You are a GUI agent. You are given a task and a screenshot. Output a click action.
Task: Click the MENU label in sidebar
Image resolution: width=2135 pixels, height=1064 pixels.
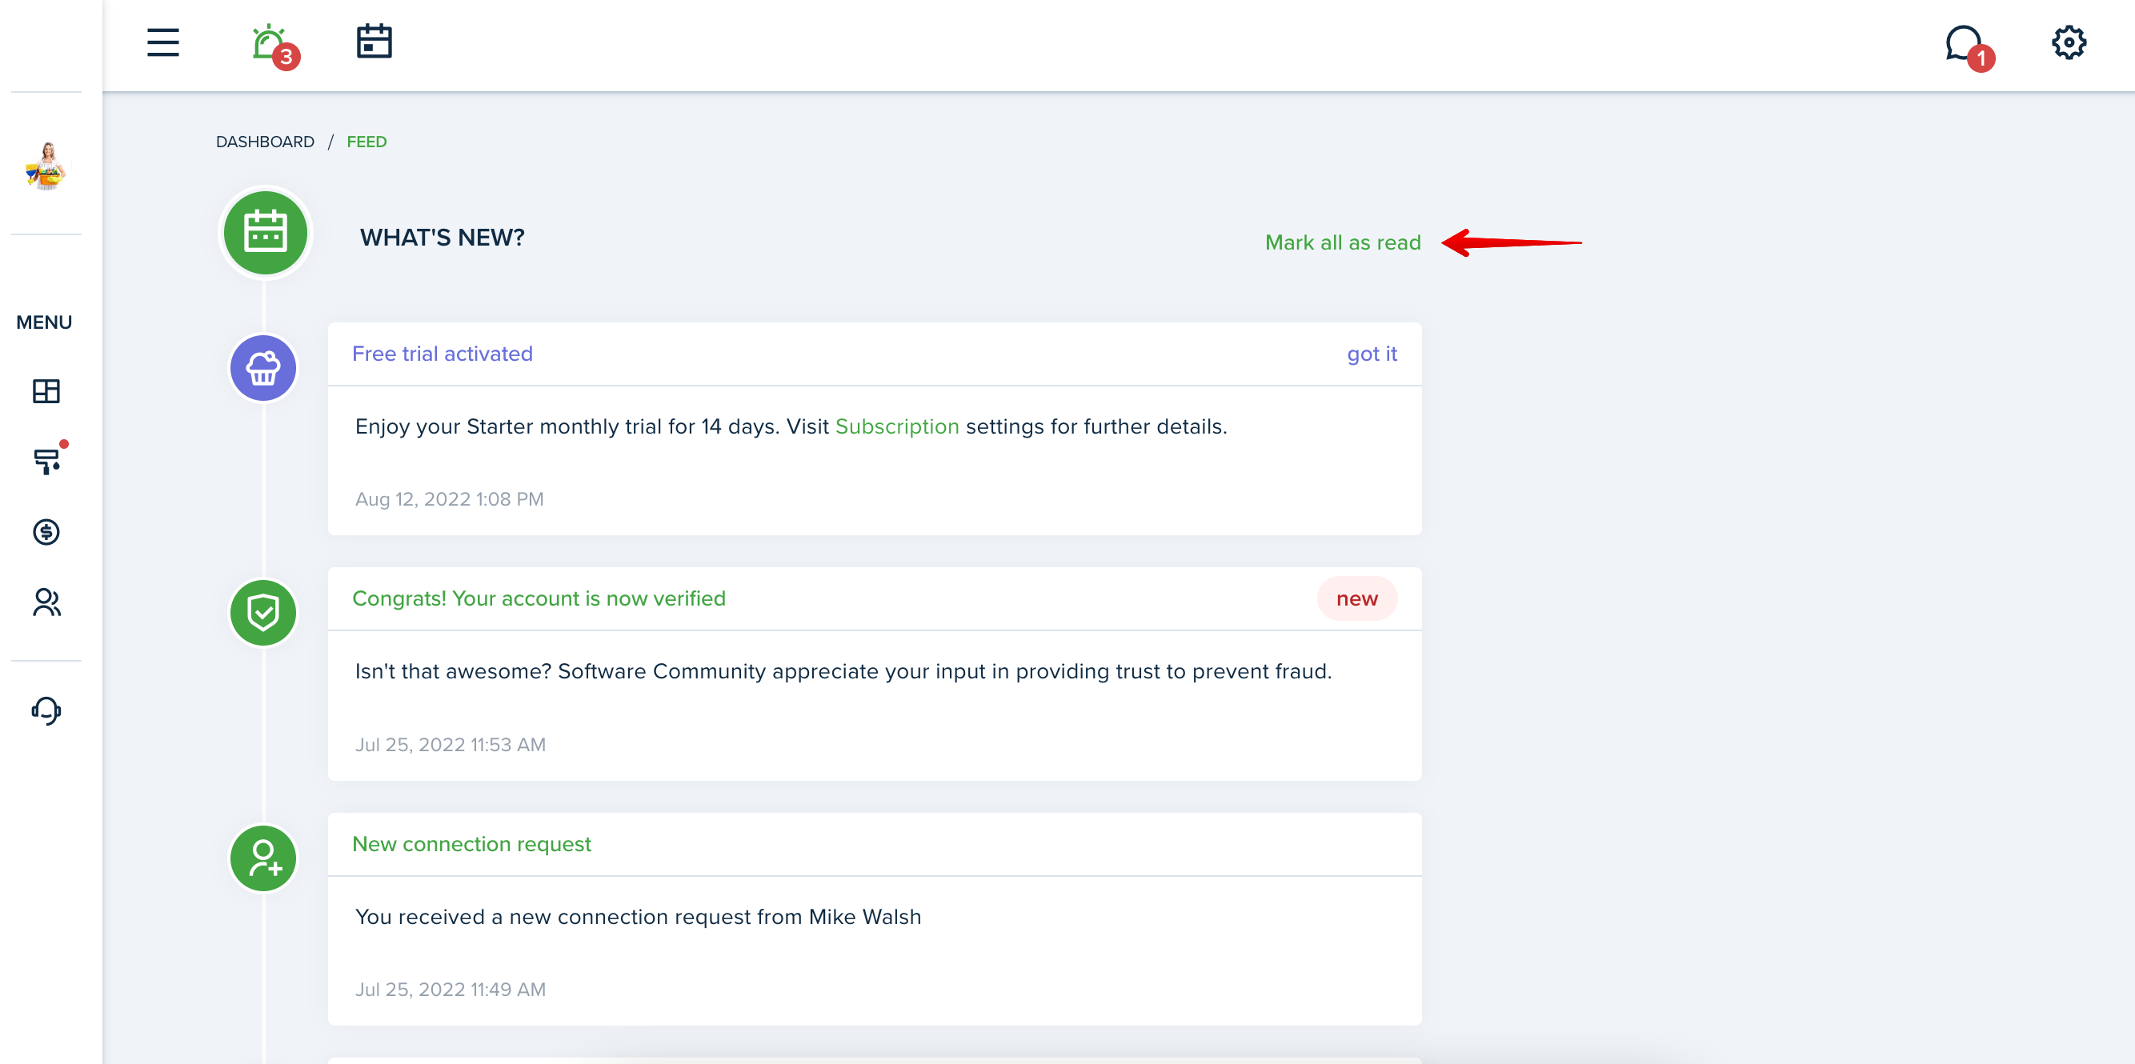pyautogui.click(x=44, y=322)
